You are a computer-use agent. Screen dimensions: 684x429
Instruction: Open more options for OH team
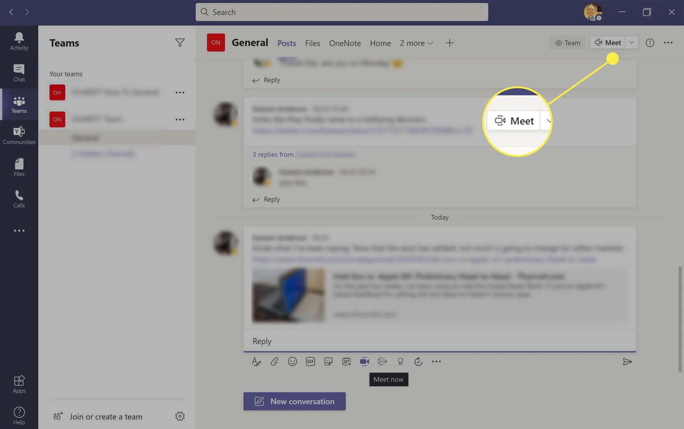180,93
